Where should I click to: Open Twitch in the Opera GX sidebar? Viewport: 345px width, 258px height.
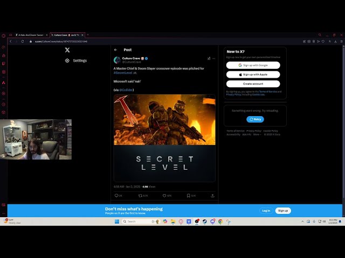tap(3, 63)
